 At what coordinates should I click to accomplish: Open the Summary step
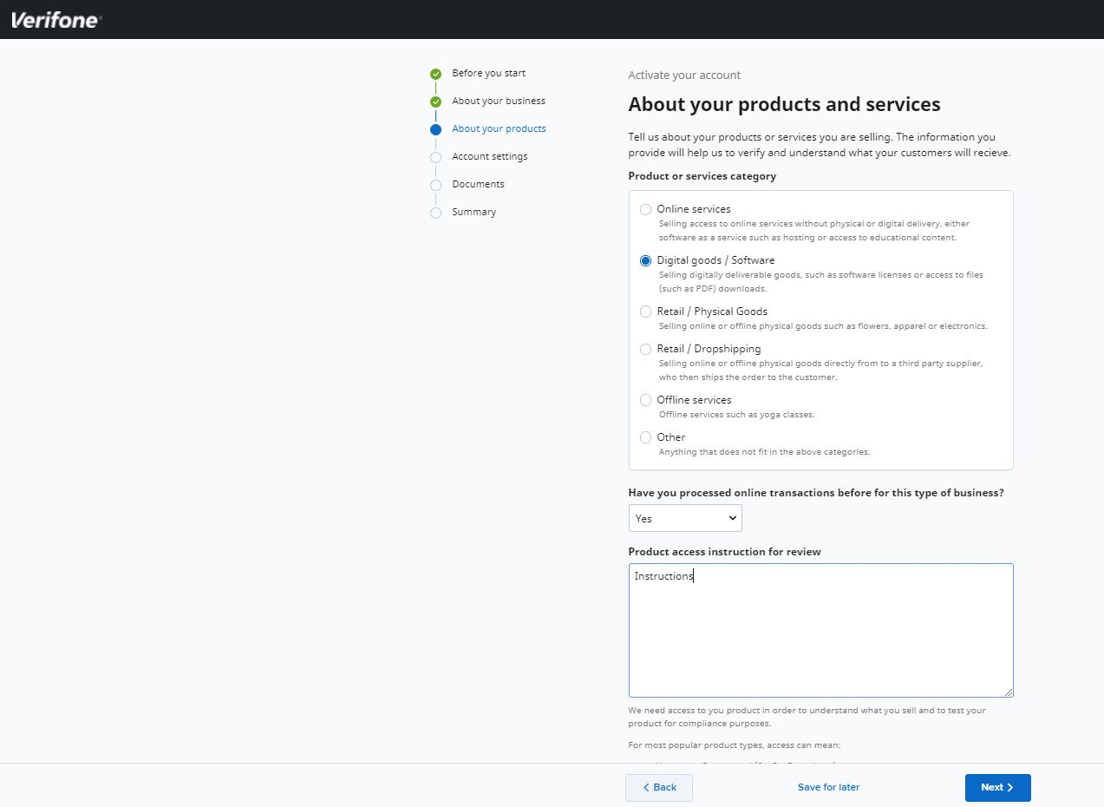pyautogui.click(x=474, y=213)
